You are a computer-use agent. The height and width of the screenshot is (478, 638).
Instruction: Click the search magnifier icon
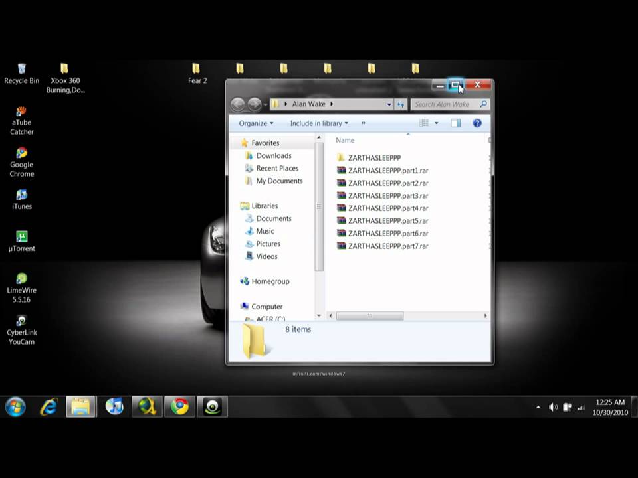point(483,104)
